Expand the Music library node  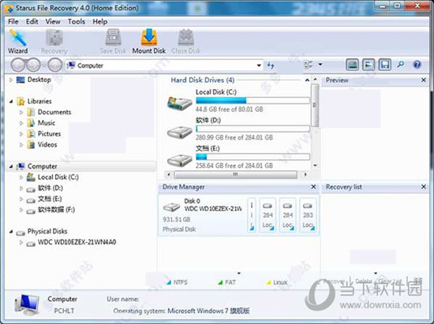point(21,123)
